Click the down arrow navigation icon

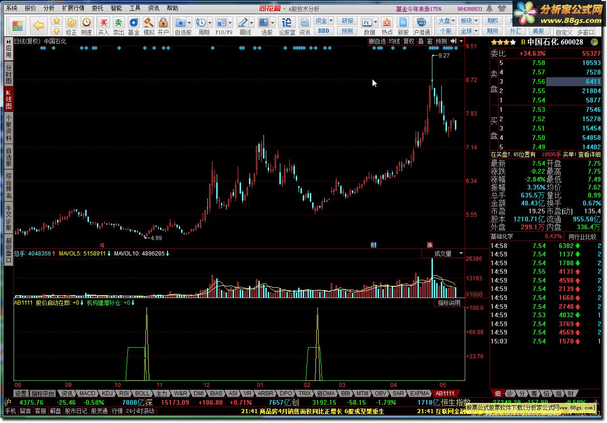[x=56, y=30]
